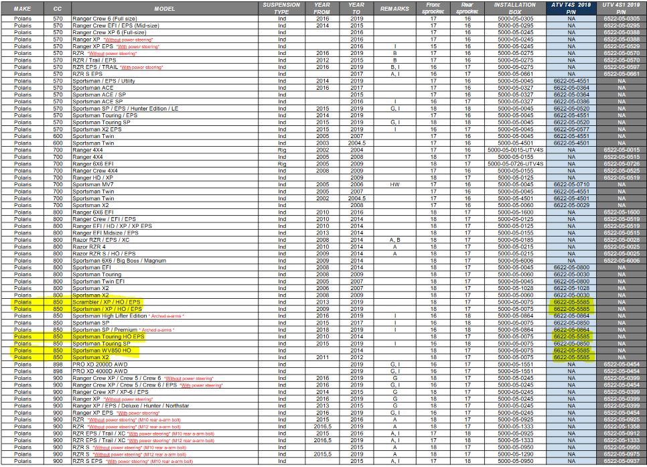The image size is (647, 467).
Task: Click the Rear sprocket column header
Action: [x=467, y=8]
